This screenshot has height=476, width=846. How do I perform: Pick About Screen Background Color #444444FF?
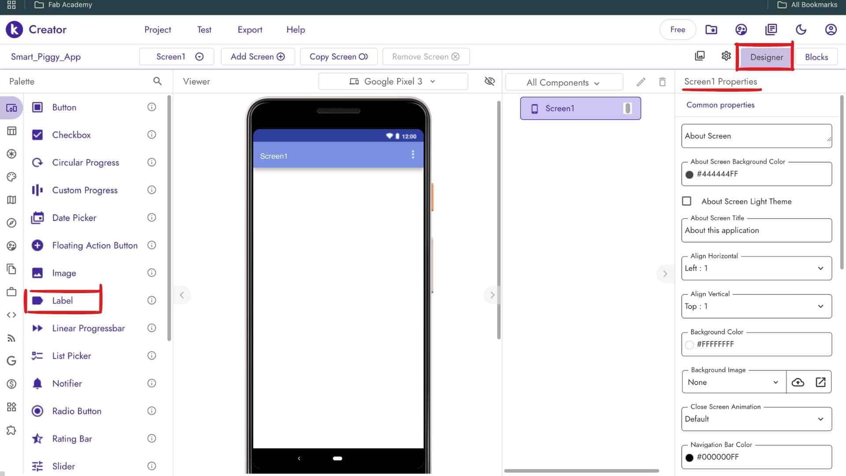click(757, 174)
